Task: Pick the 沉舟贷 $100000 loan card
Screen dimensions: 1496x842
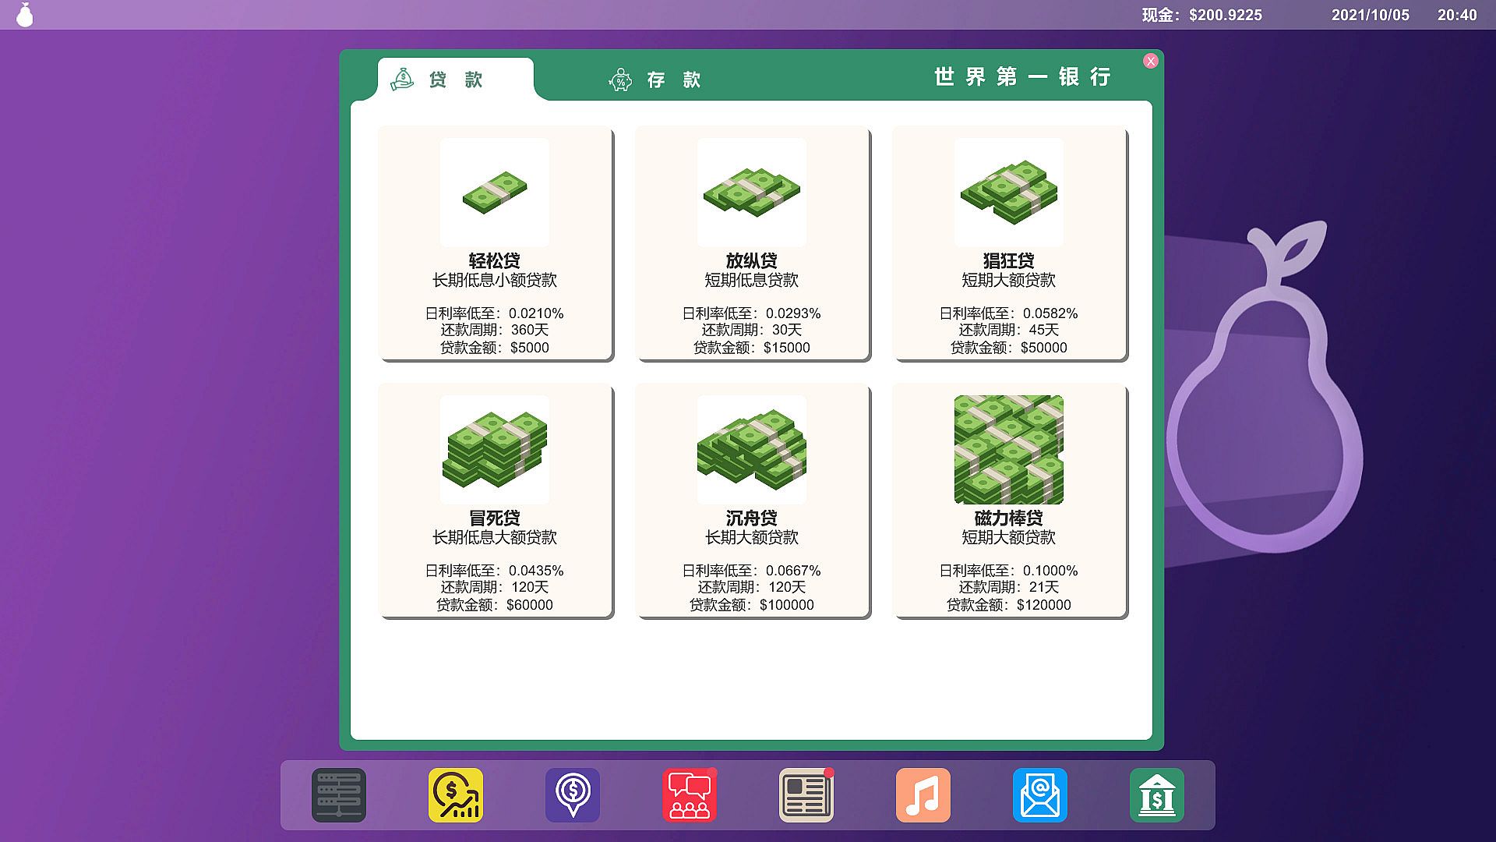Action: (x=752, y=501)
